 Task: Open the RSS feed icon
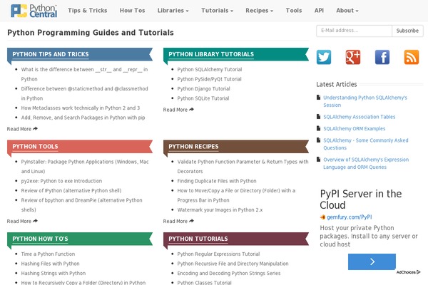[x=412, y=57]
